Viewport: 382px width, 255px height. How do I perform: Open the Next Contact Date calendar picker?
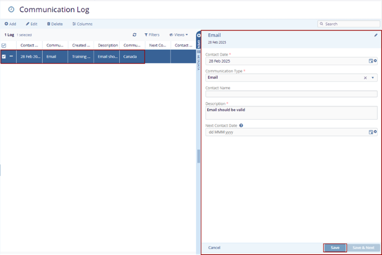372,132
